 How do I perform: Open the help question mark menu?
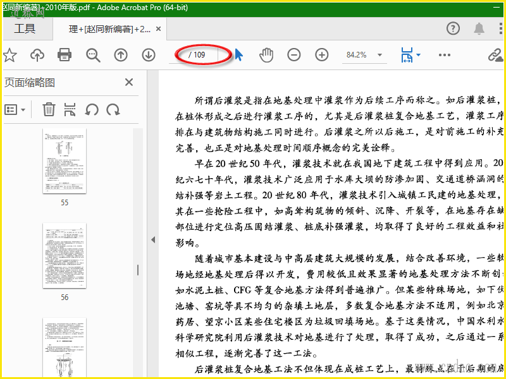tap(453, 28)
